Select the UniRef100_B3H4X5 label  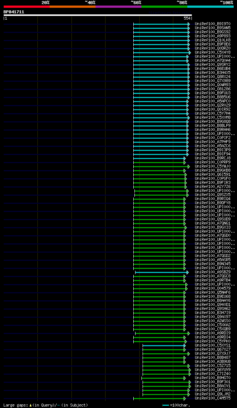(x=213, y=73)
